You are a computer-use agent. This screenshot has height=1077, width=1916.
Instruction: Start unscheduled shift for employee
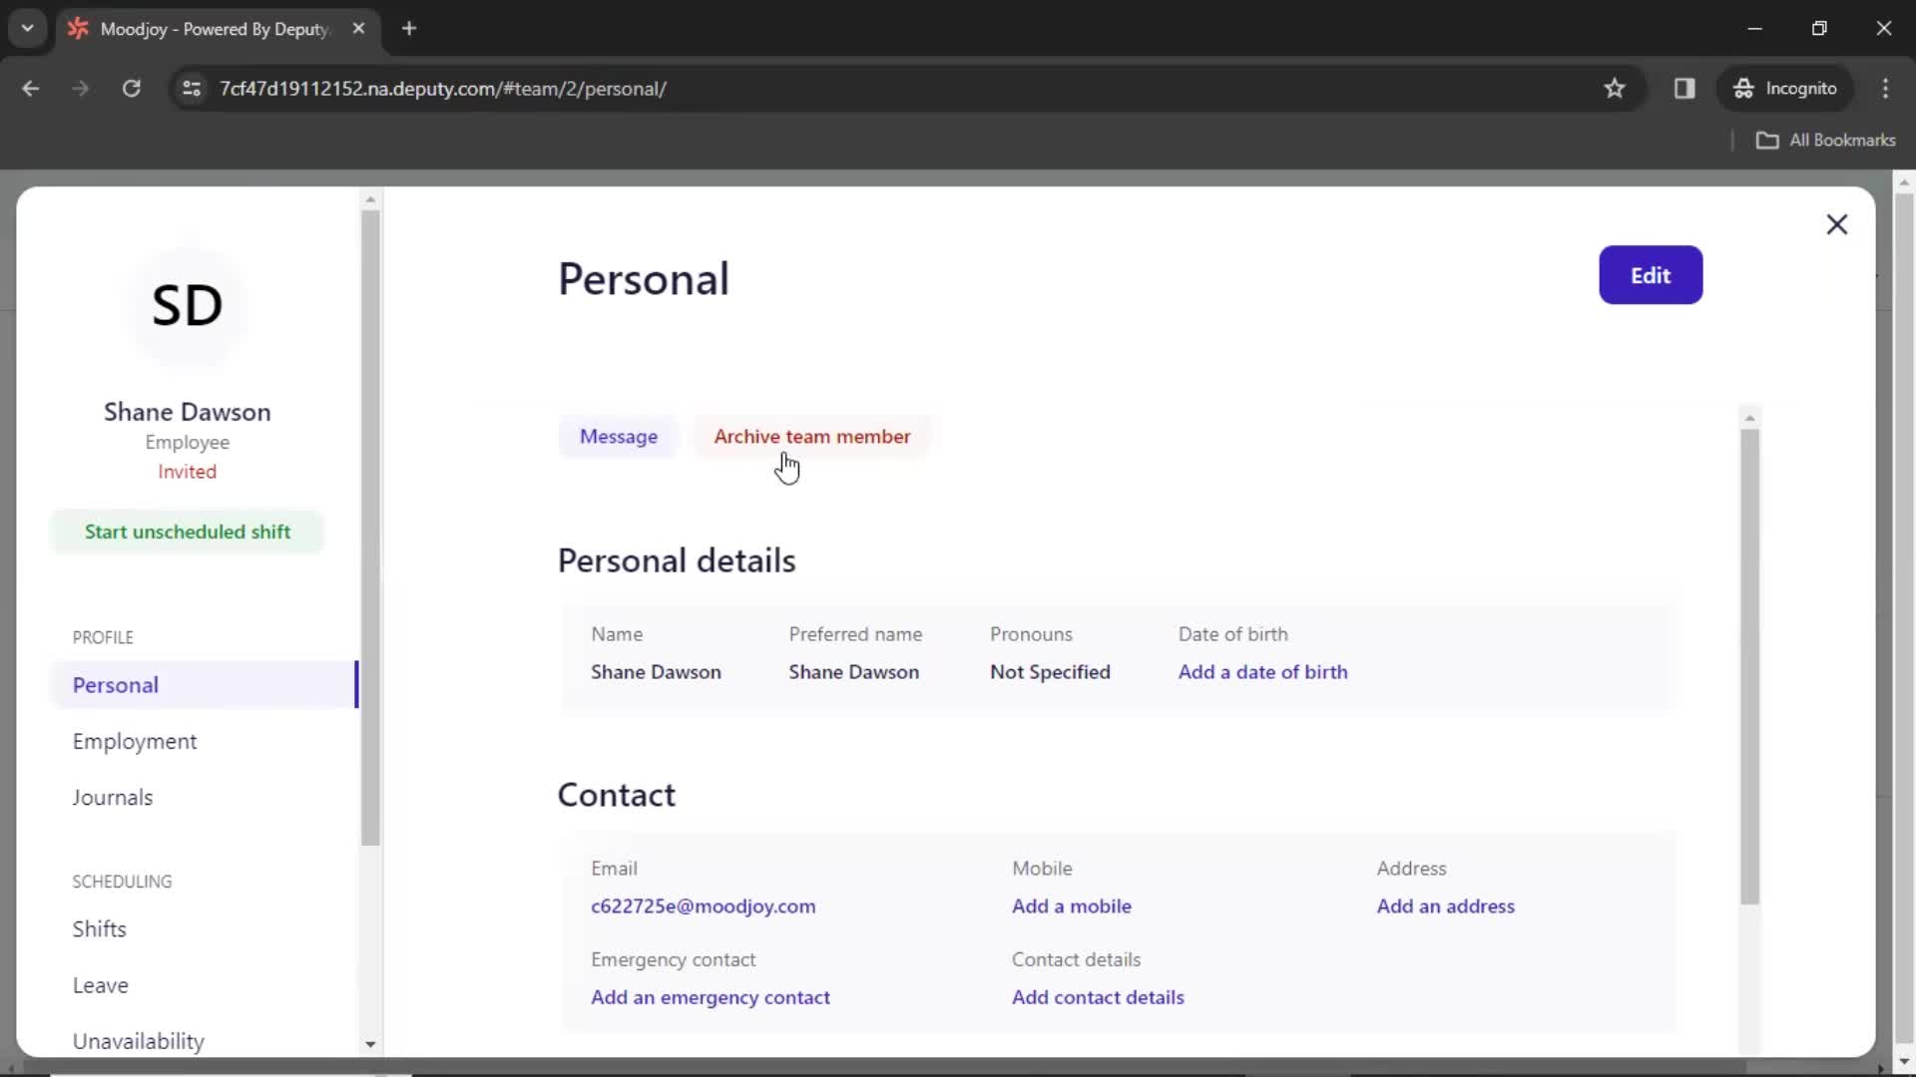tap(187, 530)
